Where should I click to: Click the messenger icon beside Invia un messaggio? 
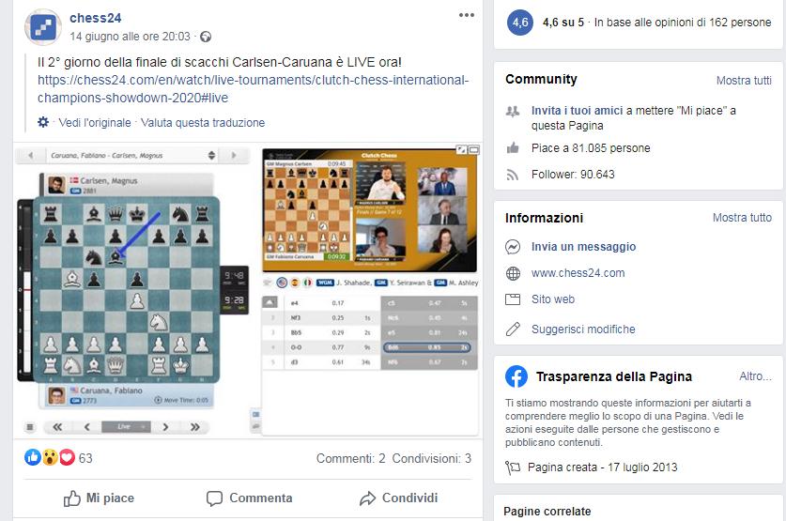click(513, 247)
